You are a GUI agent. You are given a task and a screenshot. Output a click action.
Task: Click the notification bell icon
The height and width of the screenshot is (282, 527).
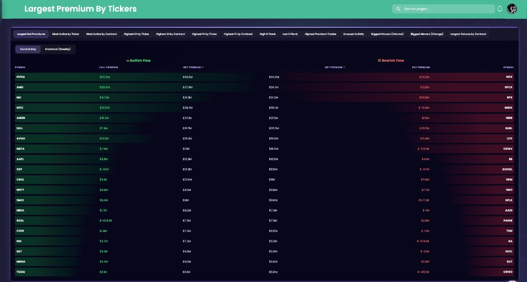499,9
